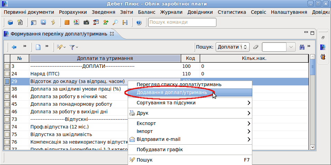Choose Пошук F7 in context menu
Screen dimensions: 331x165
click(x=190, y=160)
